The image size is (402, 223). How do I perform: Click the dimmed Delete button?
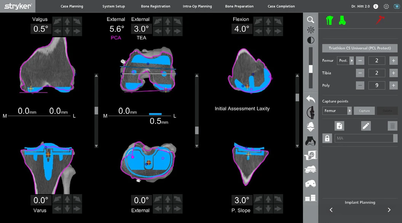[388, 111]
